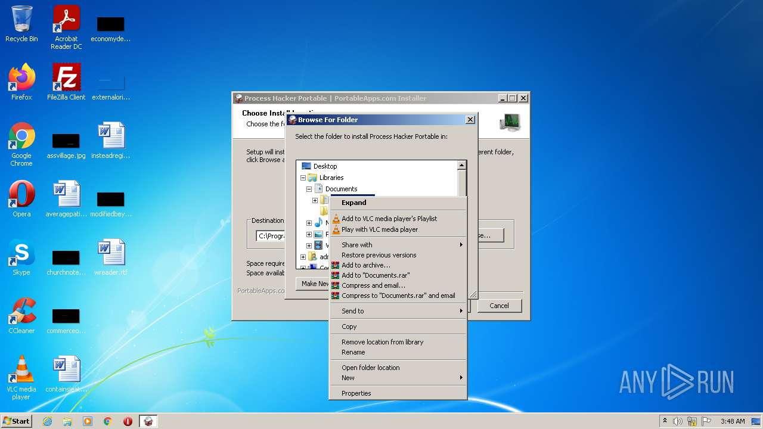Switch to the installer taskbar button
This screenshot has height=429, width=763.
tap(148, 421)
